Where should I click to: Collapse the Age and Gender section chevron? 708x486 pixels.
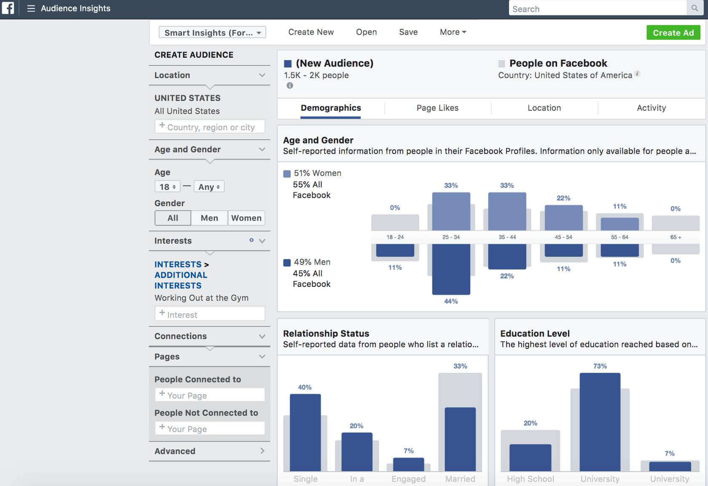click(262, 149)
